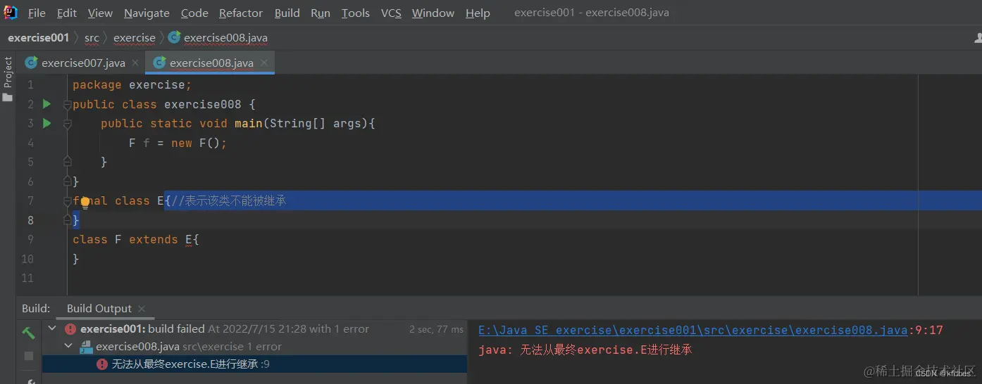The width and height of the screenshot is (982, 384).
Task: Open the Tools menu
Action: click(x=356, y=13)
